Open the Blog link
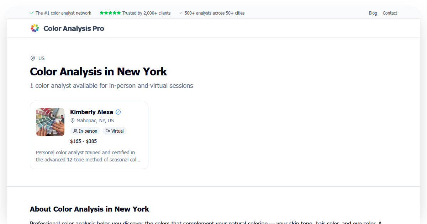This screenshot has width=427, height=224. coord(373,13)
